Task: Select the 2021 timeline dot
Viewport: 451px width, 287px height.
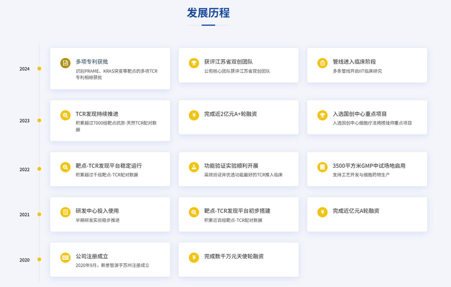Action: 39,214
